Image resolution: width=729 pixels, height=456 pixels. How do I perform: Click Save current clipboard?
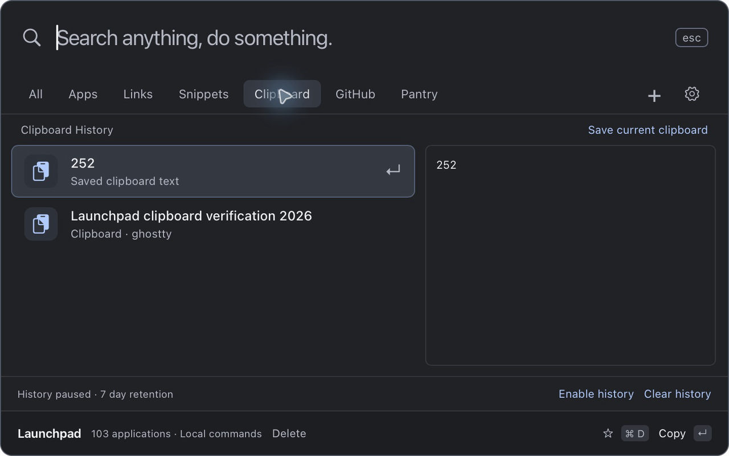[x=648, y=130]
